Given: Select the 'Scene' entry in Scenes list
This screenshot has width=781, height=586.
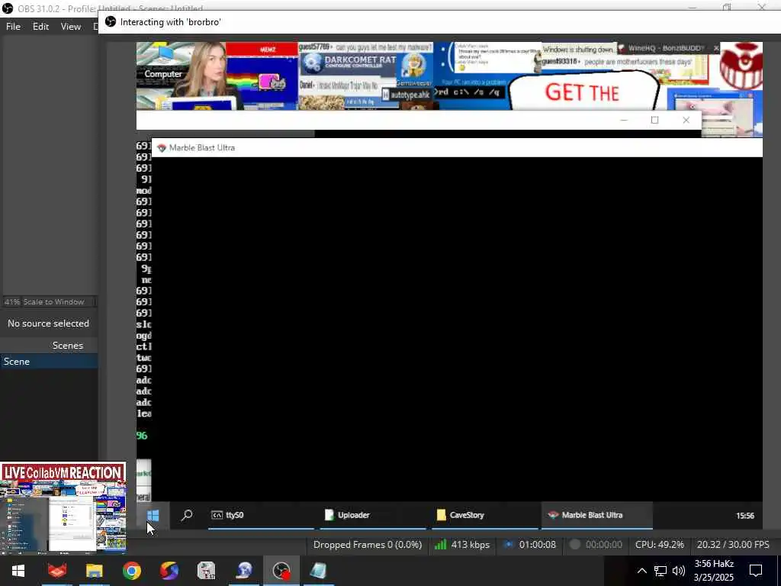Looking at the screenshot, I should [49, 361].
